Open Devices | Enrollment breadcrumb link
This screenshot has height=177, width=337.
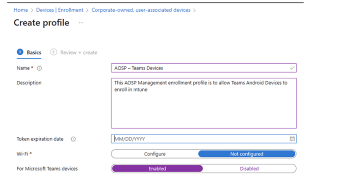point(59,10)
